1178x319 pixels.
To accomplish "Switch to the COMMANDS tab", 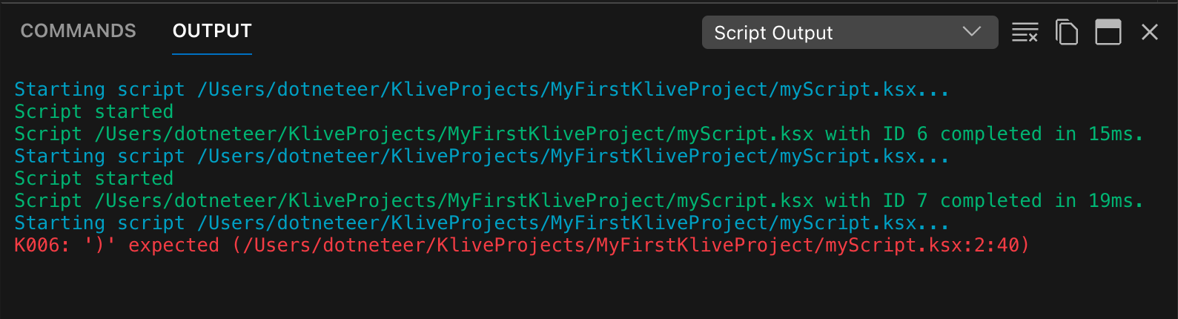I will 79,30.
